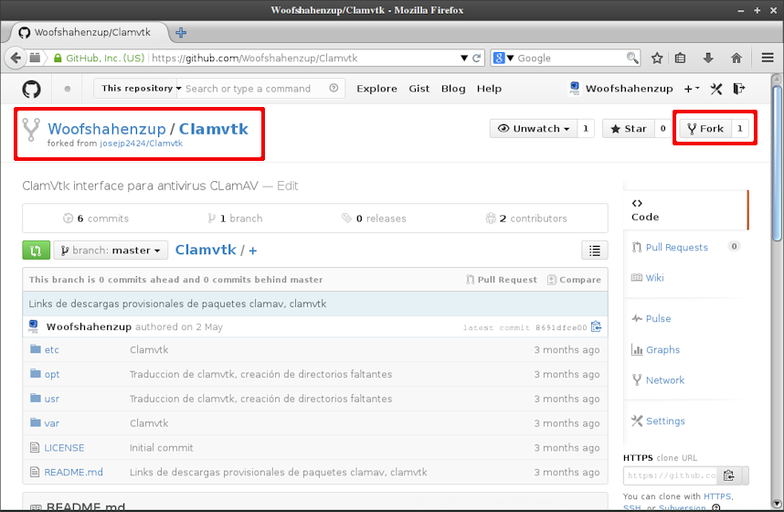Open the Firefox hamburger menu

768,58
